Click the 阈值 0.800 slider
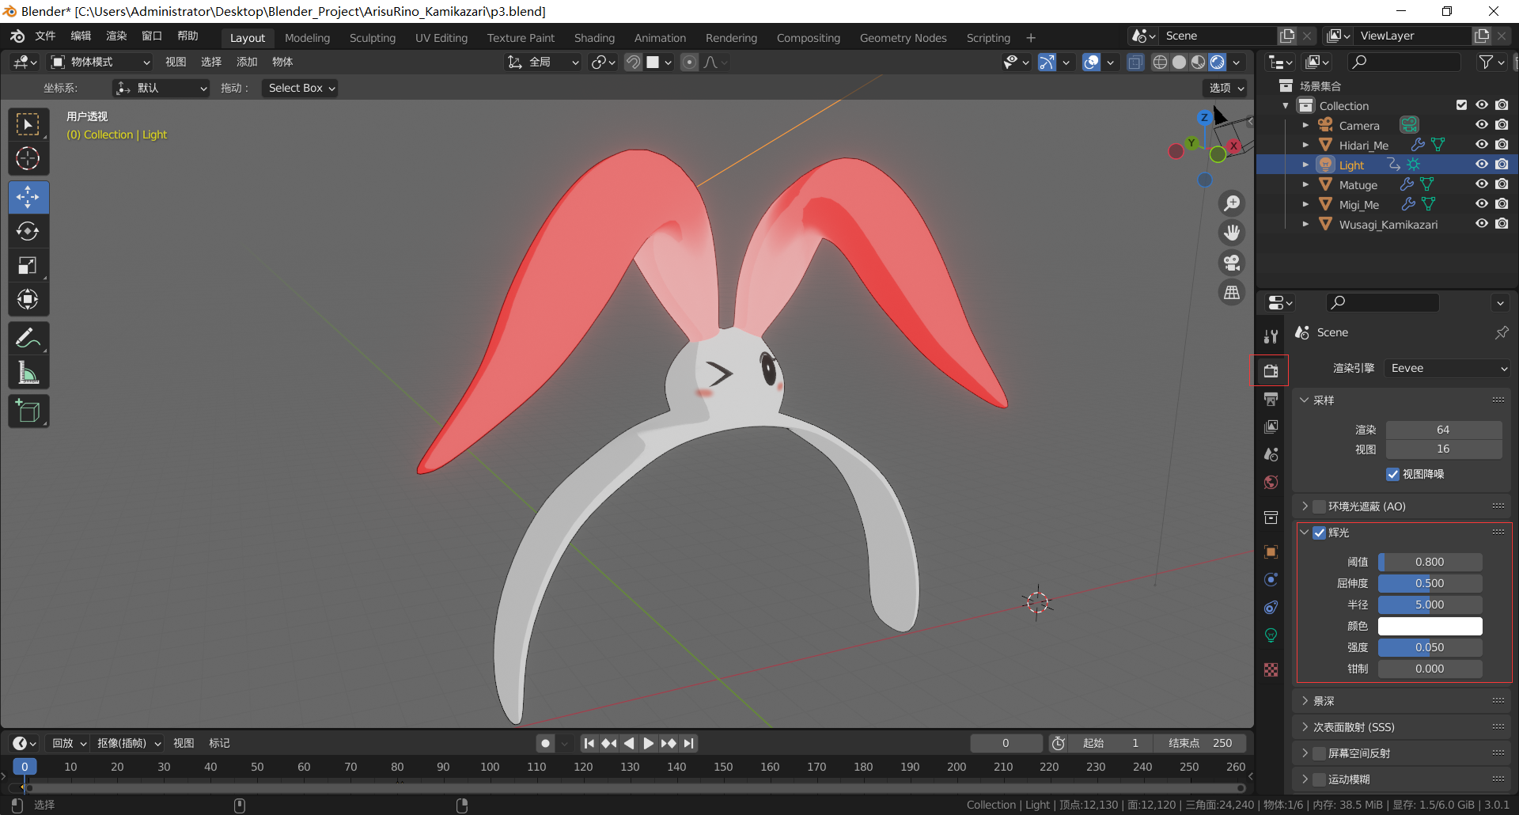 pos(1430,562)
